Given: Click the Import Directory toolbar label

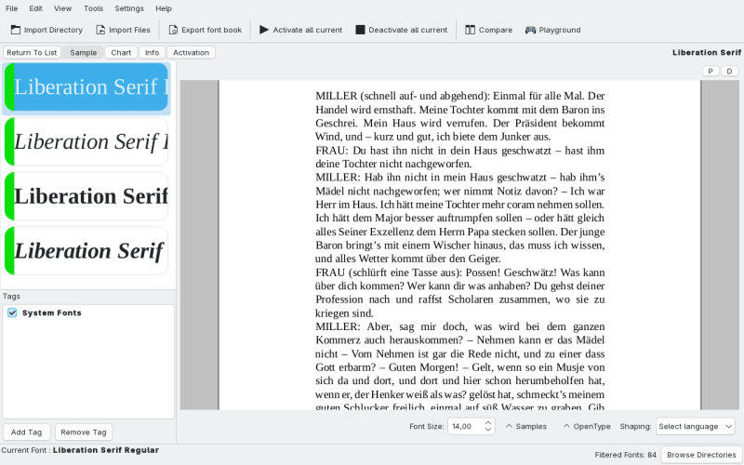Looking at the screenshot, I should click(53, 30).
